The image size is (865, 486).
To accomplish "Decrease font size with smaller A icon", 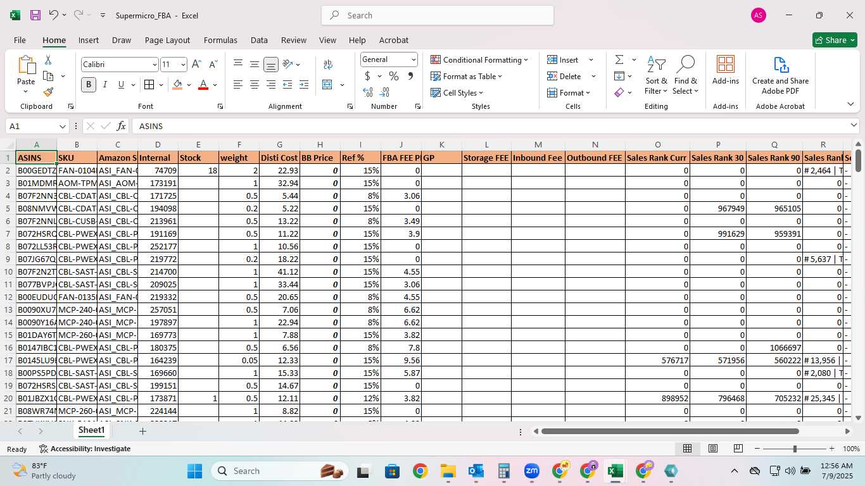I will tap(213, 65).
